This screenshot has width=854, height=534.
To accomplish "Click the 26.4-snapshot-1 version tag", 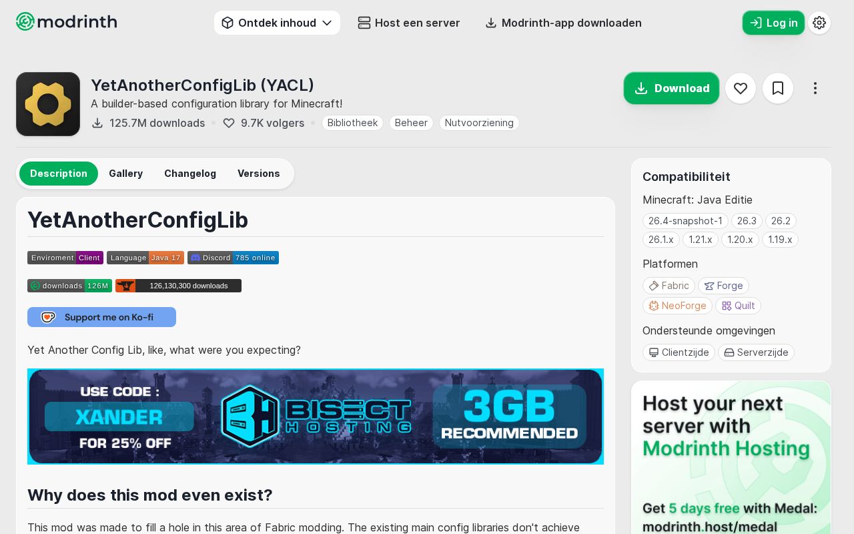I will (685, 221).
